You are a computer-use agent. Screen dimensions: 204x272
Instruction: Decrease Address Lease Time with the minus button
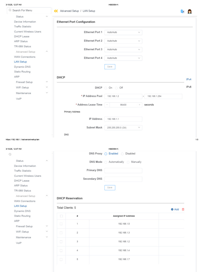(107, 105)
